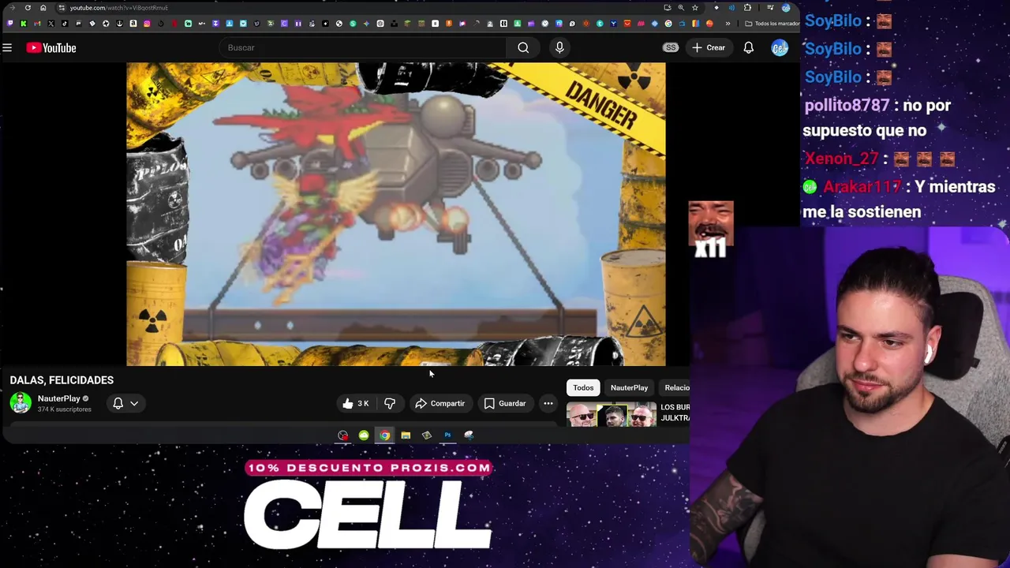Toggle the channel notification bell
Screen dimensions: 1010x568
tap(118, 403)
